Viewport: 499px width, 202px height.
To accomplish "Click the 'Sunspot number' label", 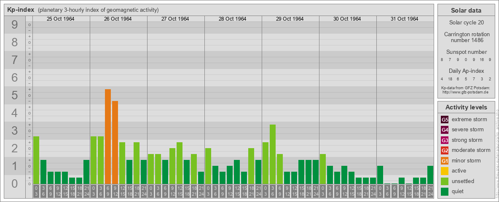I will click(466, 52).
